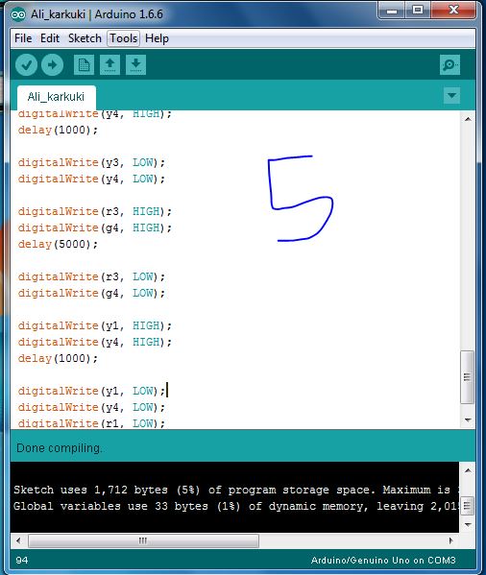Click the Upload arrow button
The width and height of the screenshot is (486, 575).
click(x=52, y=65)
